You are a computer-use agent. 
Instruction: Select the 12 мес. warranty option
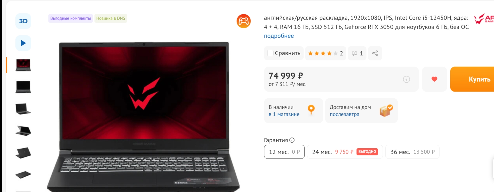tap(284, 152)
